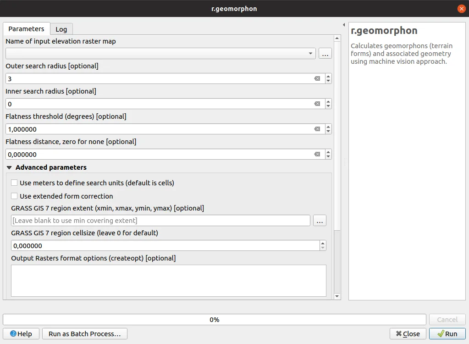This screenshot has width=469, height=344.
Task: Enable use meters to define search units
Action: click(14, 183)
